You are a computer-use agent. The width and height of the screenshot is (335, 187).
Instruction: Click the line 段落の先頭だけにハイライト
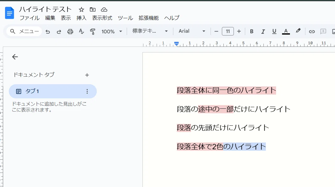pyautogui.click(x=223, y=128)
